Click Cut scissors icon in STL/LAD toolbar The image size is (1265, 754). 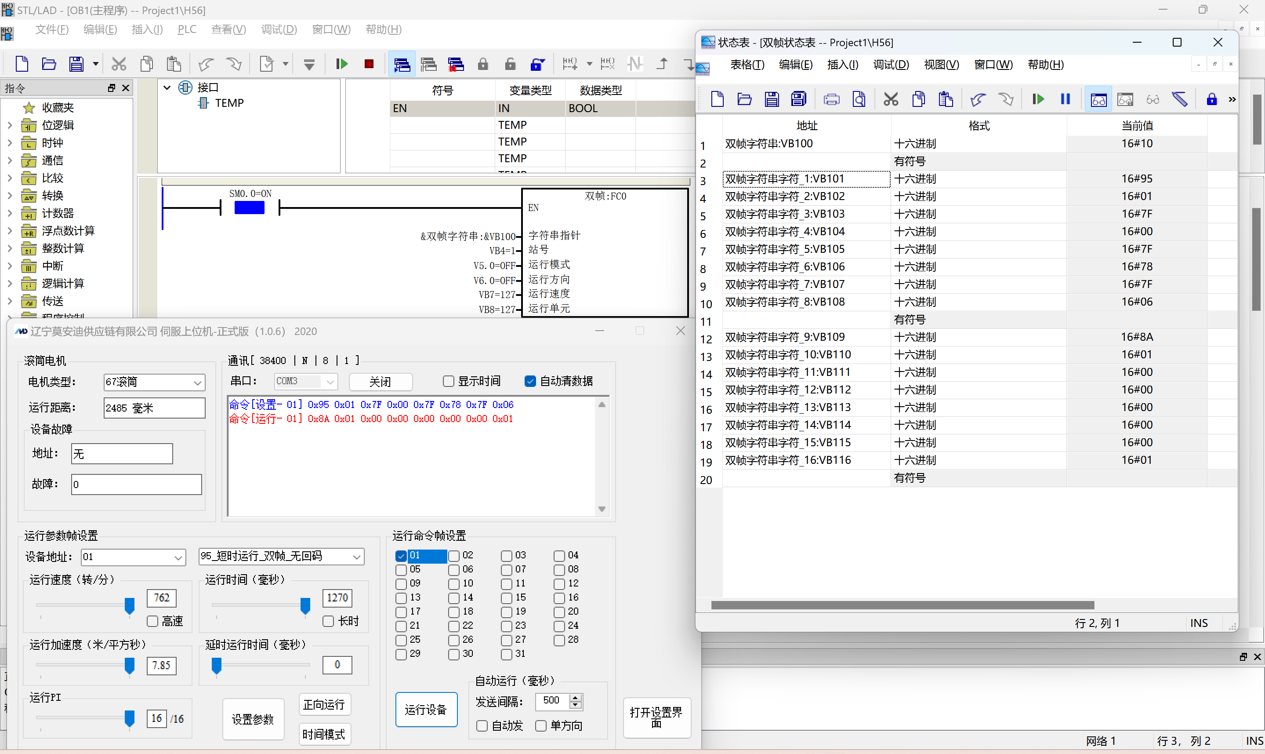click(119, 64)
